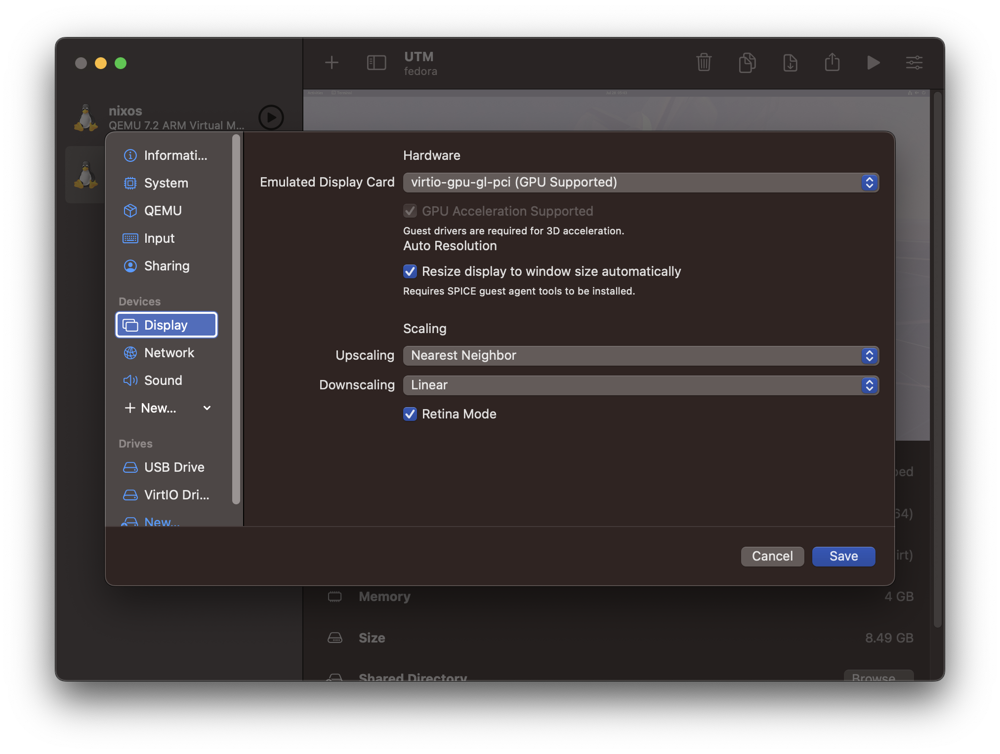Click the Cancel button
This screenshot has width=1000, height=754.
[x=772, y=556]
